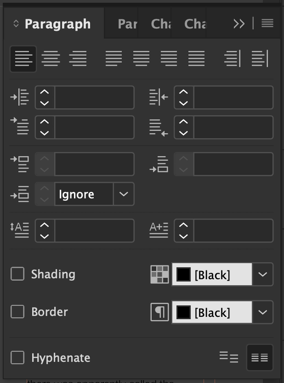Click the paragraph mark icon next to Border
284x383 pixels.
159,312
